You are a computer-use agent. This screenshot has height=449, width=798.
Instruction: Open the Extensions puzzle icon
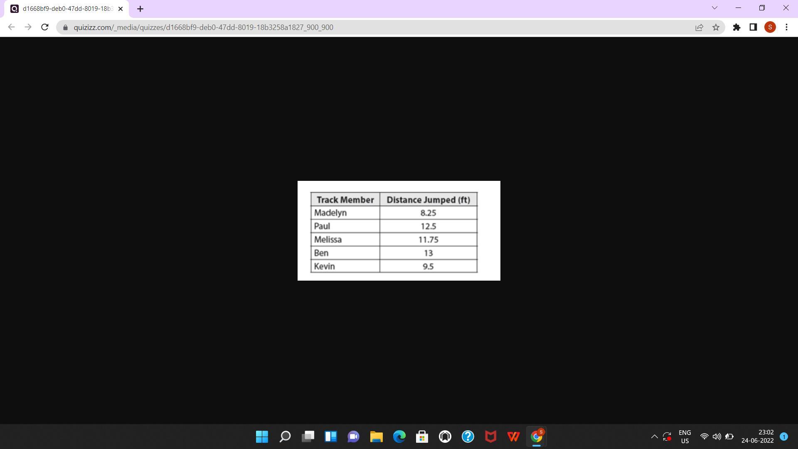coord(736,27)
